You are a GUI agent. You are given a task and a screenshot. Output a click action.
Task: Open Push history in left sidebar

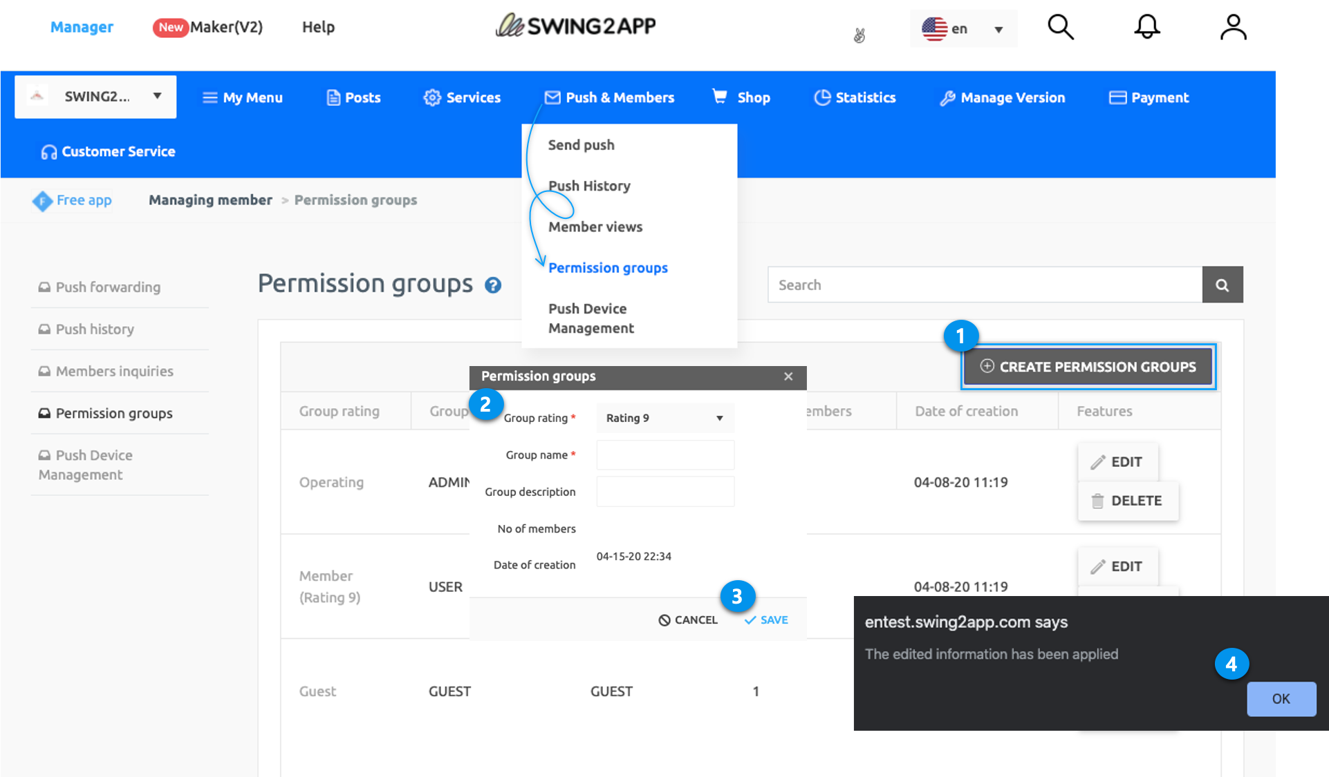coord(86,329)
